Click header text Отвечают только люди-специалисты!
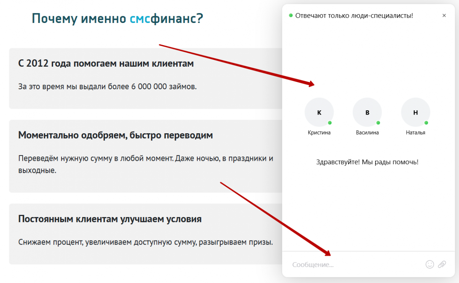The height and width of the screenshot is (283, 459). pyautogui.click(x=354, y=16)
